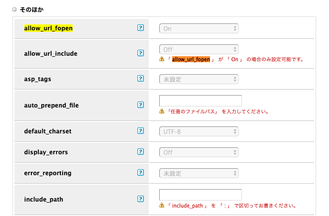Open the display_errors Off dropdown
Viewport: 329px width, 216px height.
pos(199,152)
